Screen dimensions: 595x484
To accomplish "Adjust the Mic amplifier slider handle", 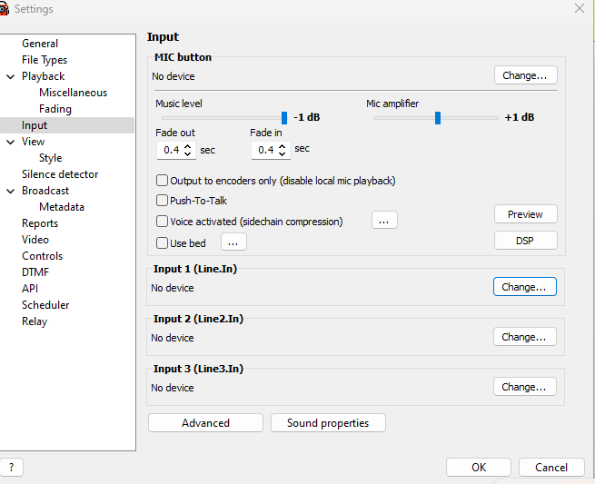I will point(438,117).
